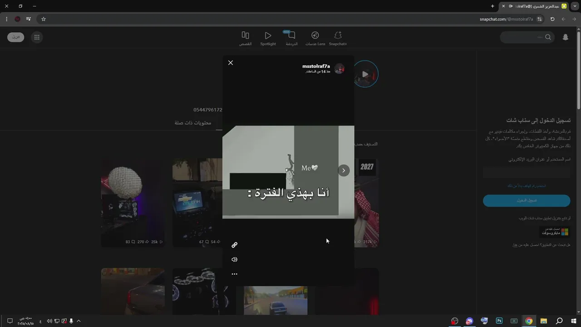Open the car wheels thumbnail in bottom row
581x327 pixels.
[197, 291]
